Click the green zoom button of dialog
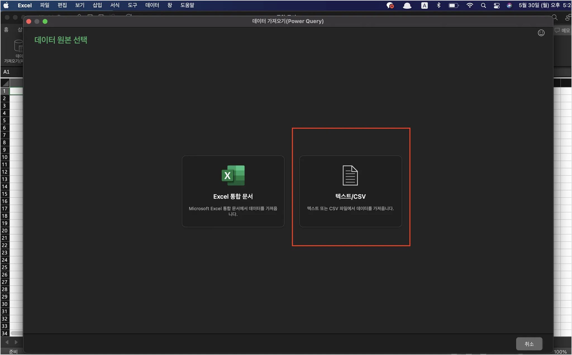The width and height of the screenshot is (572, 355). pos(45,22)
